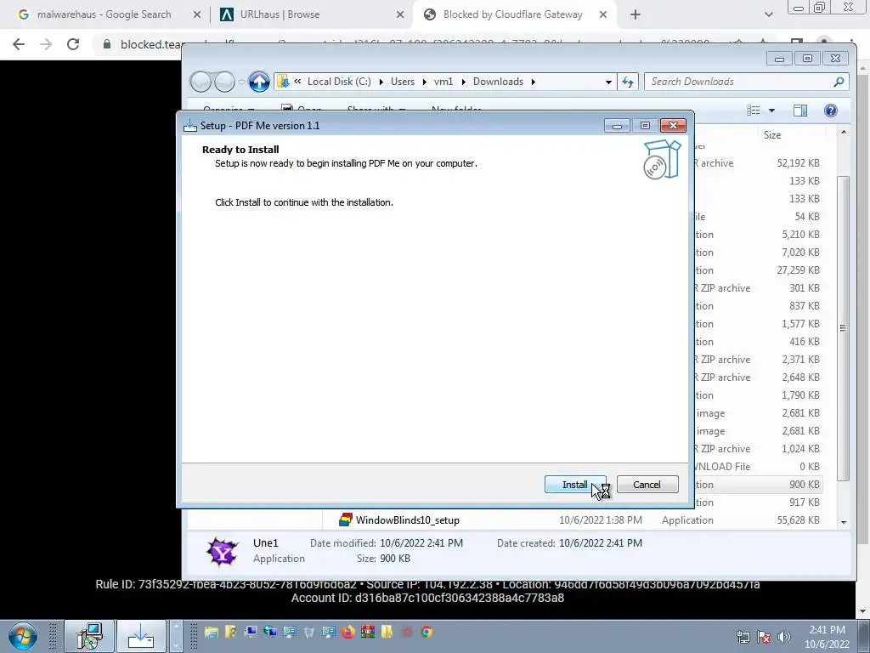Click the PDF Me setup taskbar button
This screenshot has width=870, height=653.
pyautogui.click(x=141, y=636)
